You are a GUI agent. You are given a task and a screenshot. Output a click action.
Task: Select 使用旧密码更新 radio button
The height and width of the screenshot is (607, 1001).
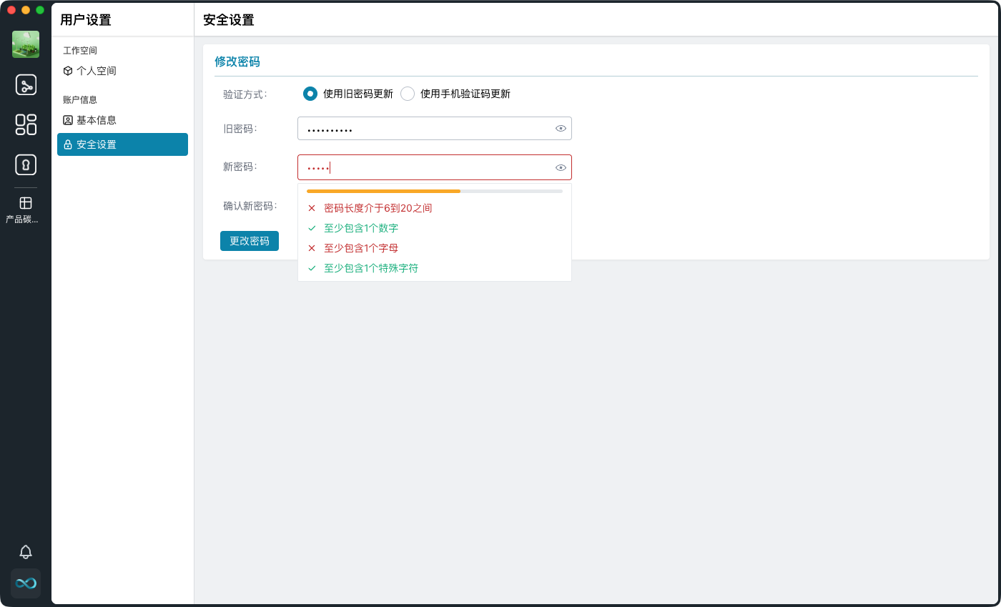(x=310, y=94)
